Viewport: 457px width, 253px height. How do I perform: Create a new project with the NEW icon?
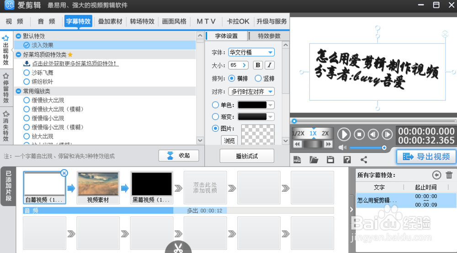(297, 160)
